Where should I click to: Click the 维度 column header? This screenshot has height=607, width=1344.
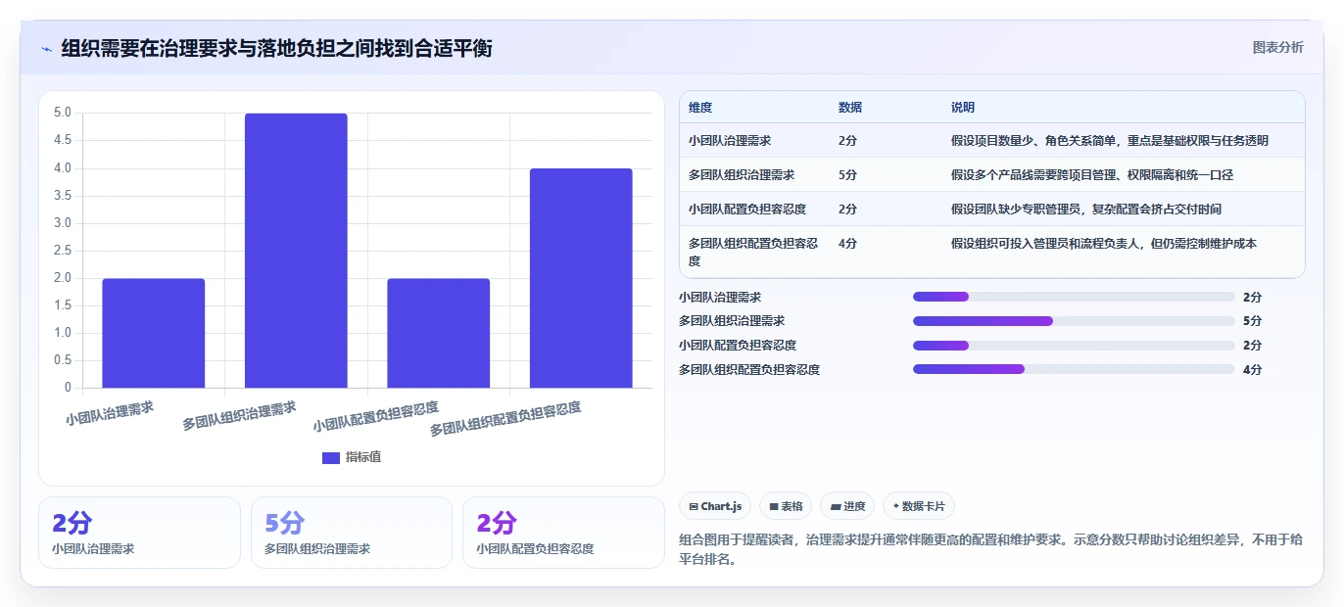[700, 108]
